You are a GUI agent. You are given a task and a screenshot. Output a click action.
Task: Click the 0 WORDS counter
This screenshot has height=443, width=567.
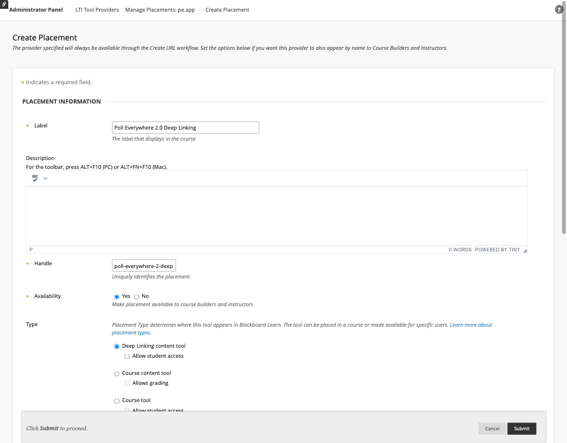pos(460,250)
